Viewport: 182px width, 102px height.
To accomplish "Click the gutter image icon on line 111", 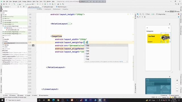I will (33, 46).
